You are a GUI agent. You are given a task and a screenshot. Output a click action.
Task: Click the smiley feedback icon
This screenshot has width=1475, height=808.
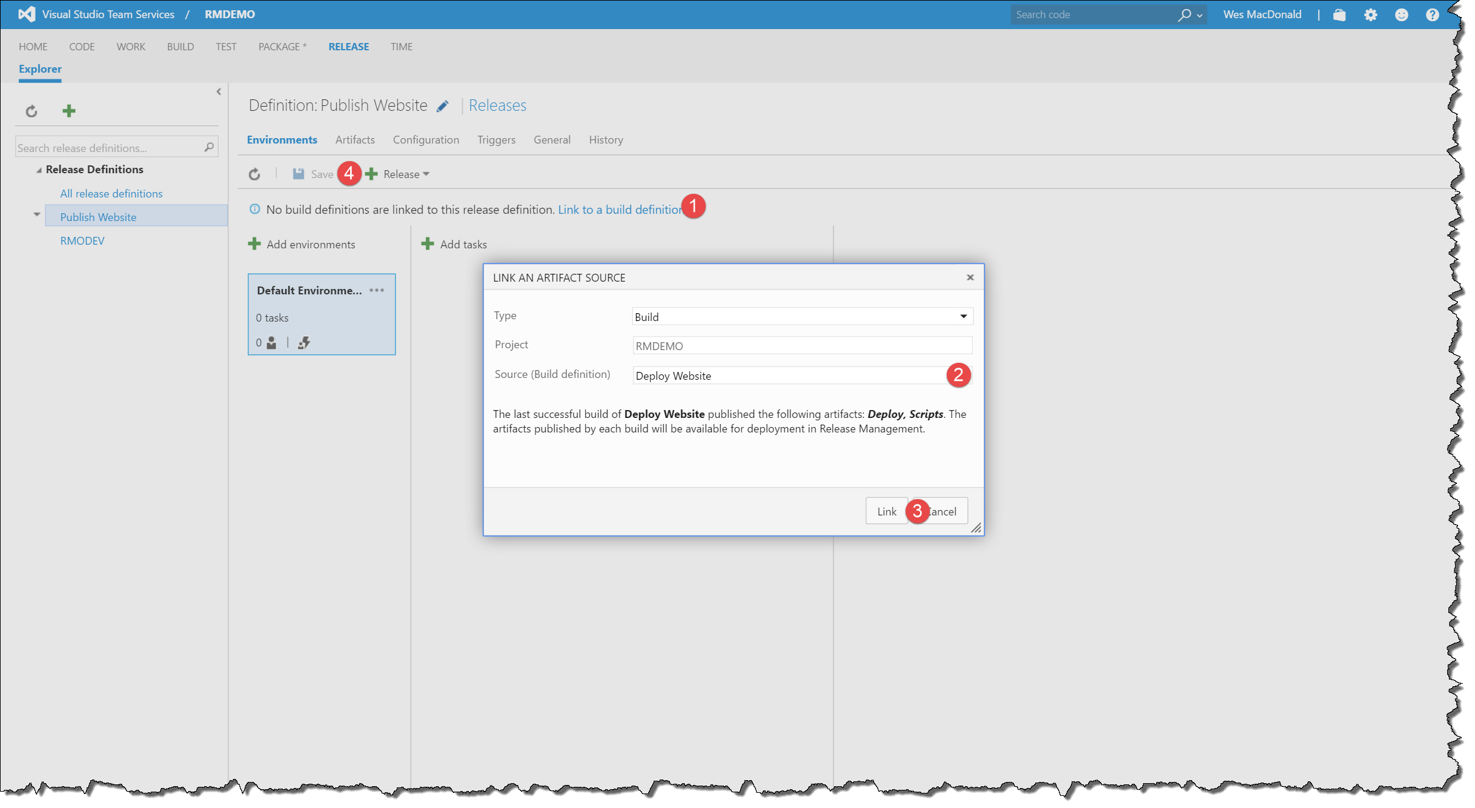pos(1401,15)
